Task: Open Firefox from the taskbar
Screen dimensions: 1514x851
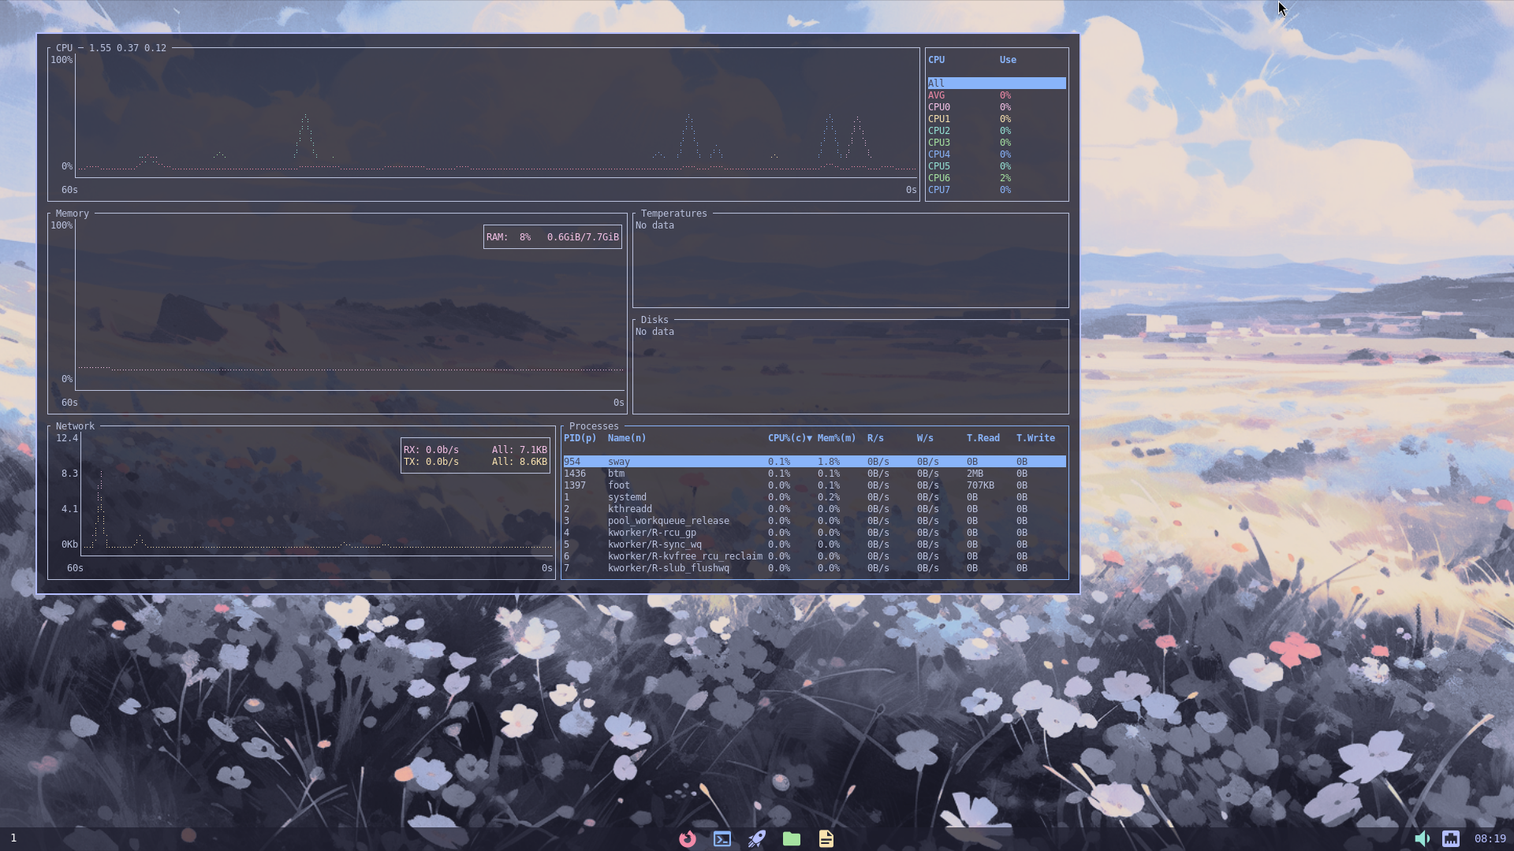Action: tap(688, 838)
